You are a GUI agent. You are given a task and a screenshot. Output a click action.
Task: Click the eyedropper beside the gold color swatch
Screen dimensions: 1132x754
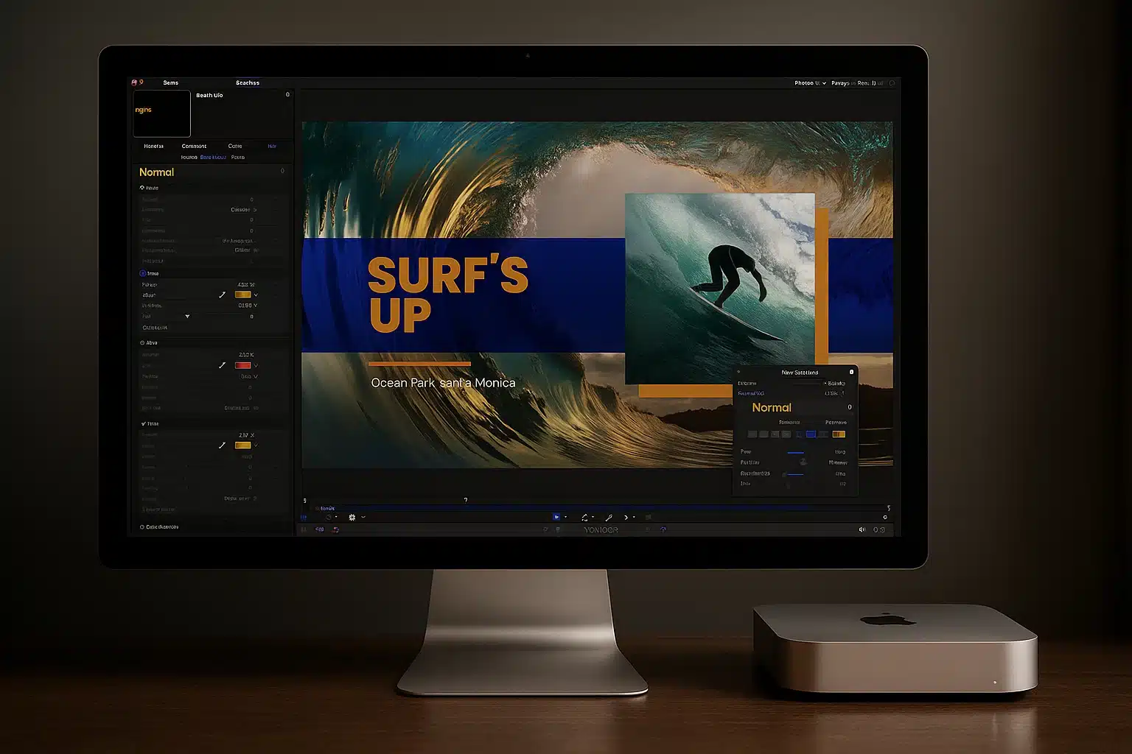(x=222, y=295)
